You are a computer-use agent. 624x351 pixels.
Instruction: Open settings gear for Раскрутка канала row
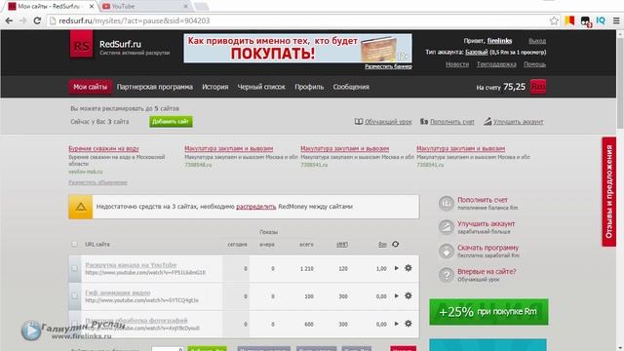click(x=408, y=268)
